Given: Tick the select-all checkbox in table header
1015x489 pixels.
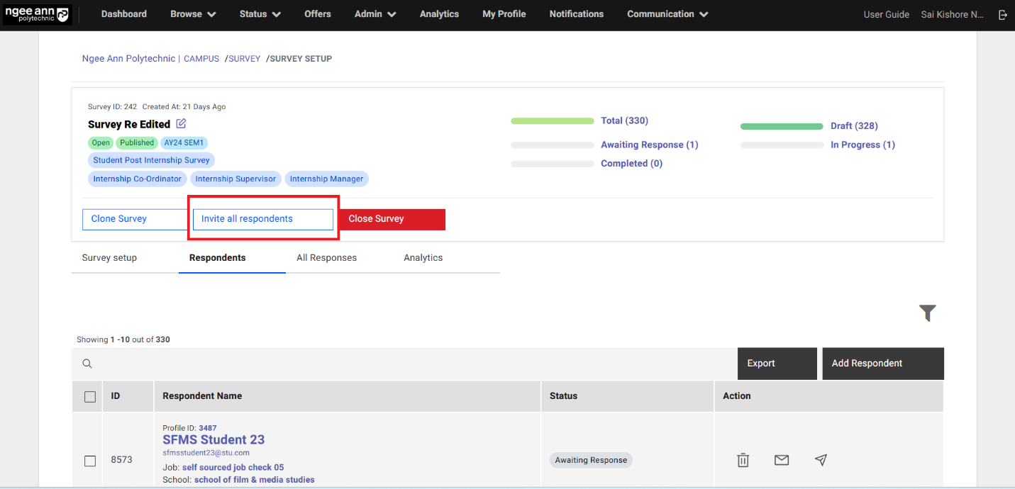Looking at the screenshot, I should pyautogui.click(x=90, y=396).
